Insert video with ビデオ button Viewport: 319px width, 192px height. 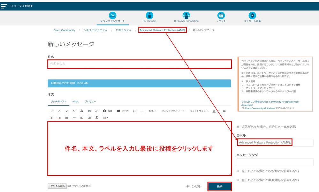tap(123, 111)
